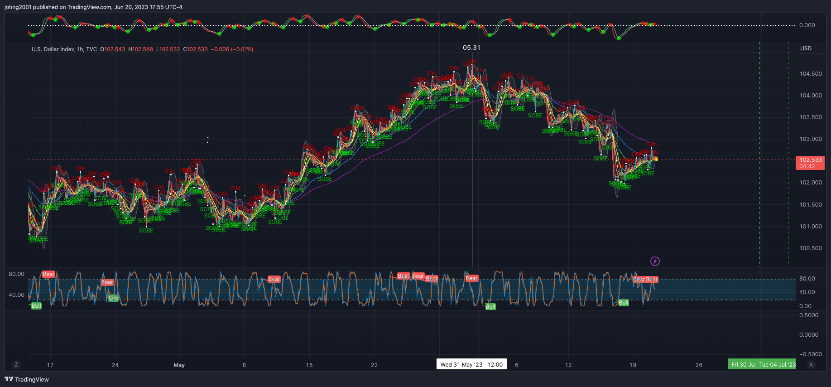Click the right-axis 40.00 oscillator level
Screen dimensions: 831x387
[807, 292]
